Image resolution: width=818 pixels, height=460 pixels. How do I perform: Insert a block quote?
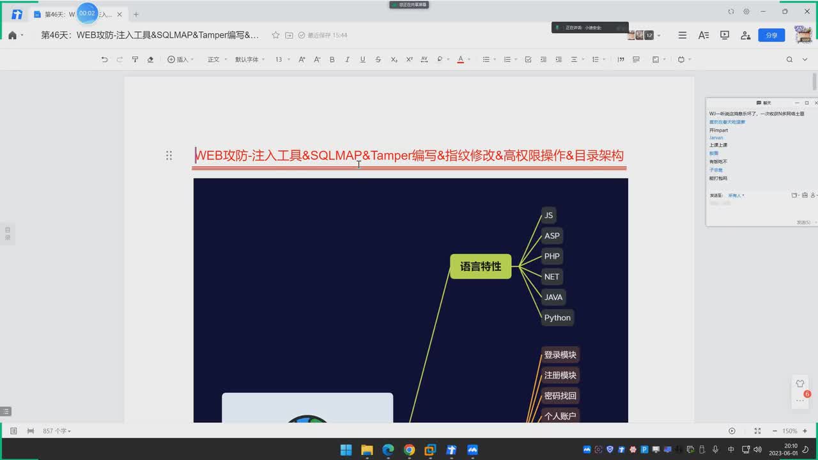[621, 59]
